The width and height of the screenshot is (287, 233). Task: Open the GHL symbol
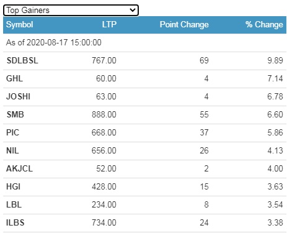14,78
